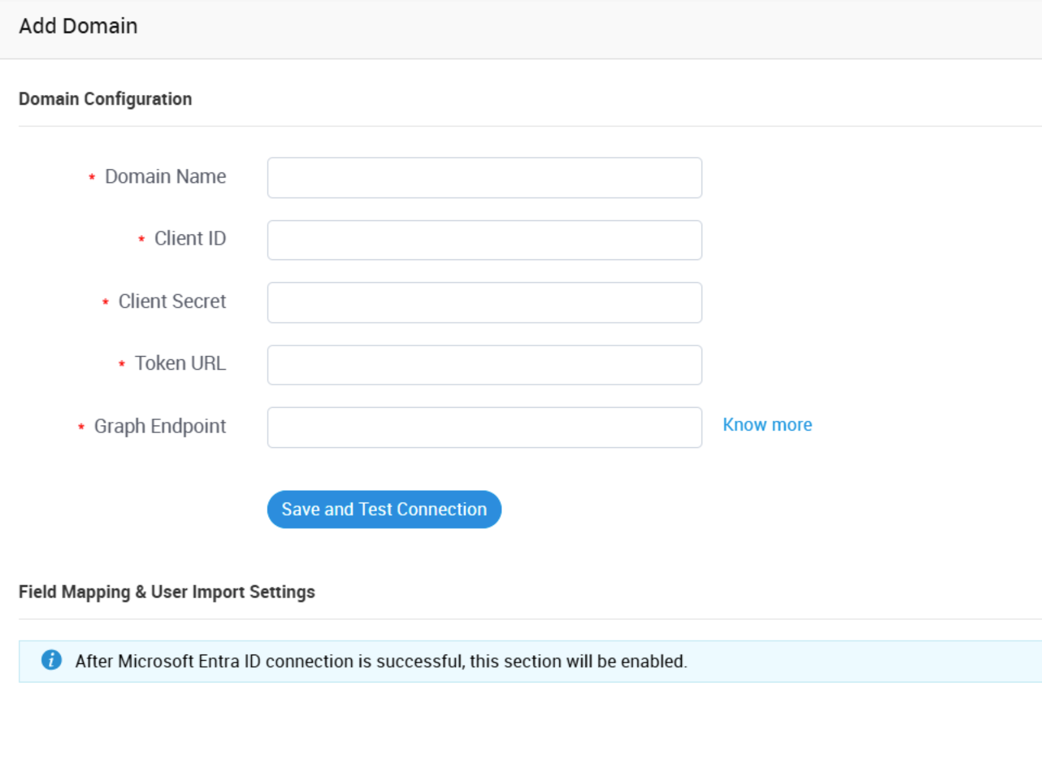Screen dimensions: 1042x783
Task: Click the Domain Configuration section heading
Action: point(105,99)
